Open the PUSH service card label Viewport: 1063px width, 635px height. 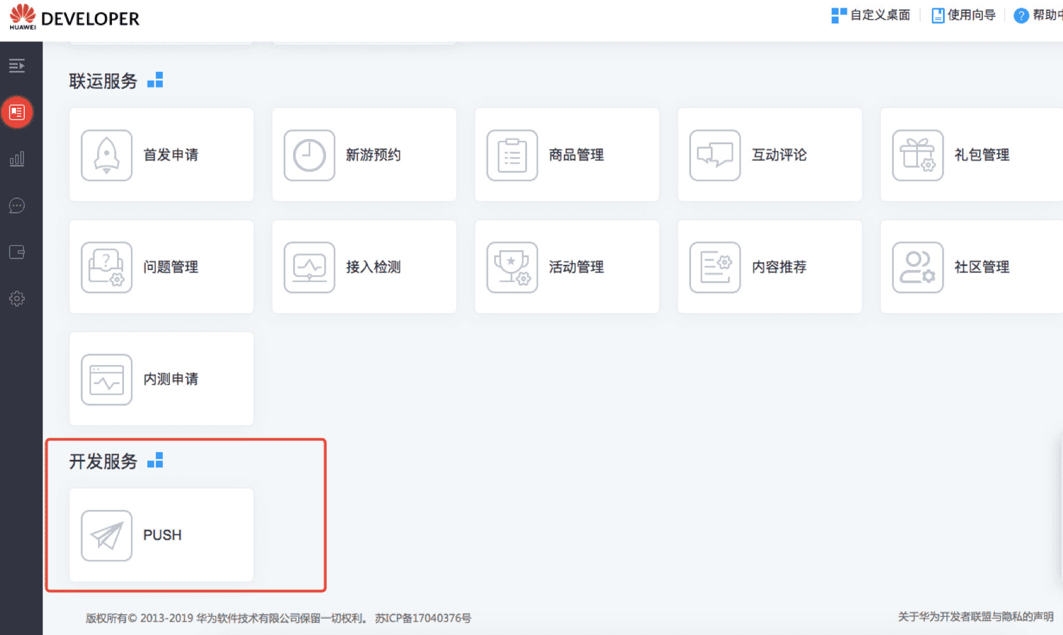tap(163, 535)
